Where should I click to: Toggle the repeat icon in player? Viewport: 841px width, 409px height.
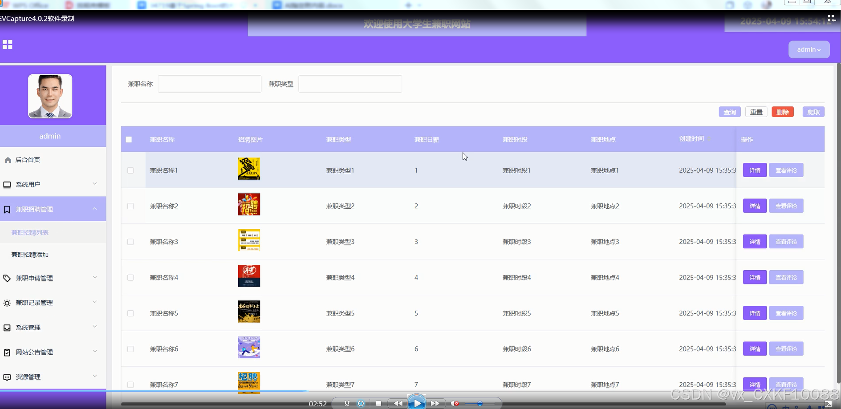pyautogui.click(x=361, y=404)
